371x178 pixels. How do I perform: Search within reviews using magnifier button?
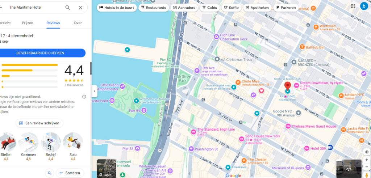click(49, 173)
